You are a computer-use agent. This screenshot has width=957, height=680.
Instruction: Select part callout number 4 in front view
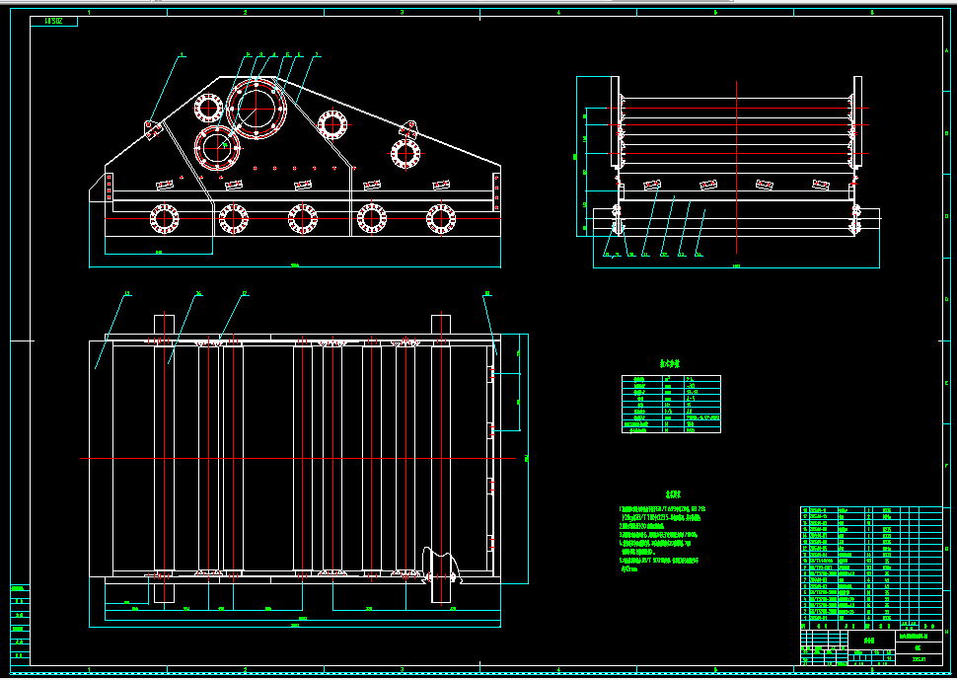click(x=274, y=55)
